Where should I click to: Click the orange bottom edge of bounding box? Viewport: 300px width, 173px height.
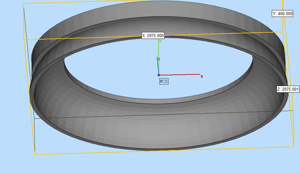click(163, 150)
